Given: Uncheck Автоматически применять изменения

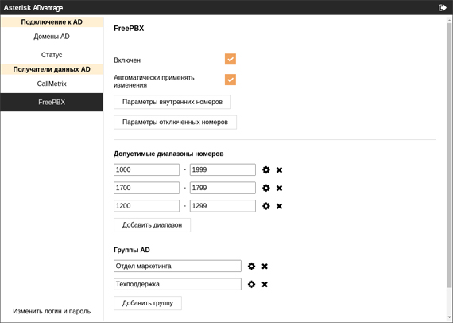Looking at the screenshot, I should [230, 80].
